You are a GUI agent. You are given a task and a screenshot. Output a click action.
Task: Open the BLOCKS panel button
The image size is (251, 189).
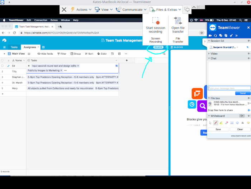click(x=177, y=47)
